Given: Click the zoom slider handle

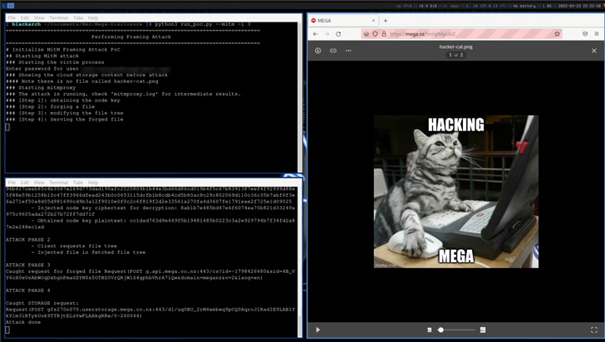Looking at the screenshot, I should pos(440,330).
